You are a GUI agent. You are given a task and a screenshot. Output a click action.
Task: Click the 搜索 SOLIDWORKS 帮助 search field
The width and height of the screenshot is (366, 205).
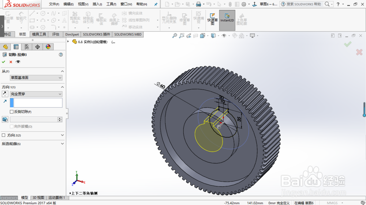point(303,4)
